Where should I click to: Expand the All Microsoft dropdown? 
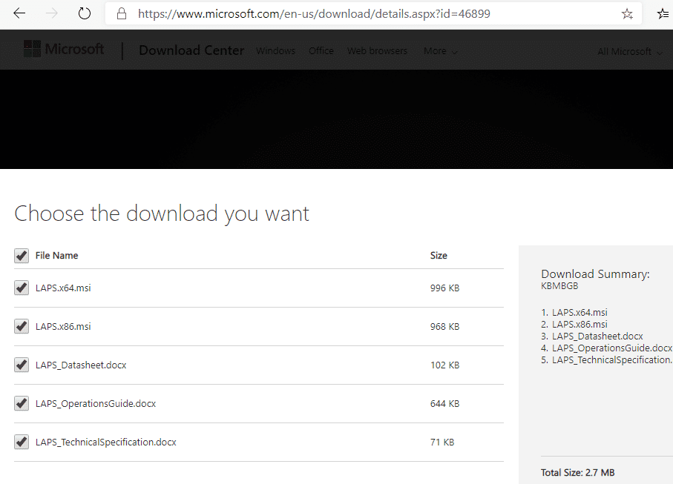coord(629,51)
